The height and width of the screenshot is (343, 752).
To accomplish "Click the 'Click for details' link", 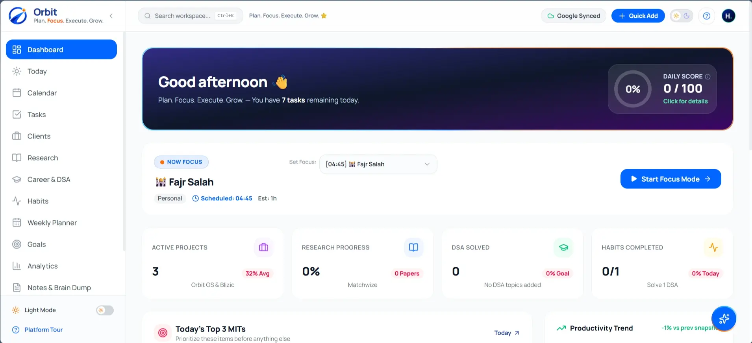I will tap(685, 101).
